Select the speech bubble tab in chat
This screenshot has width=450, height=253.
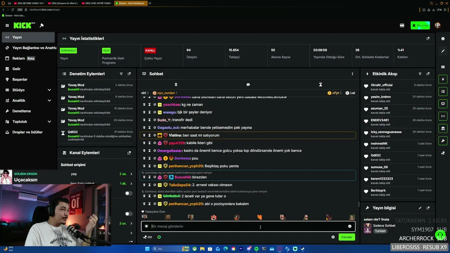(248, 85)
